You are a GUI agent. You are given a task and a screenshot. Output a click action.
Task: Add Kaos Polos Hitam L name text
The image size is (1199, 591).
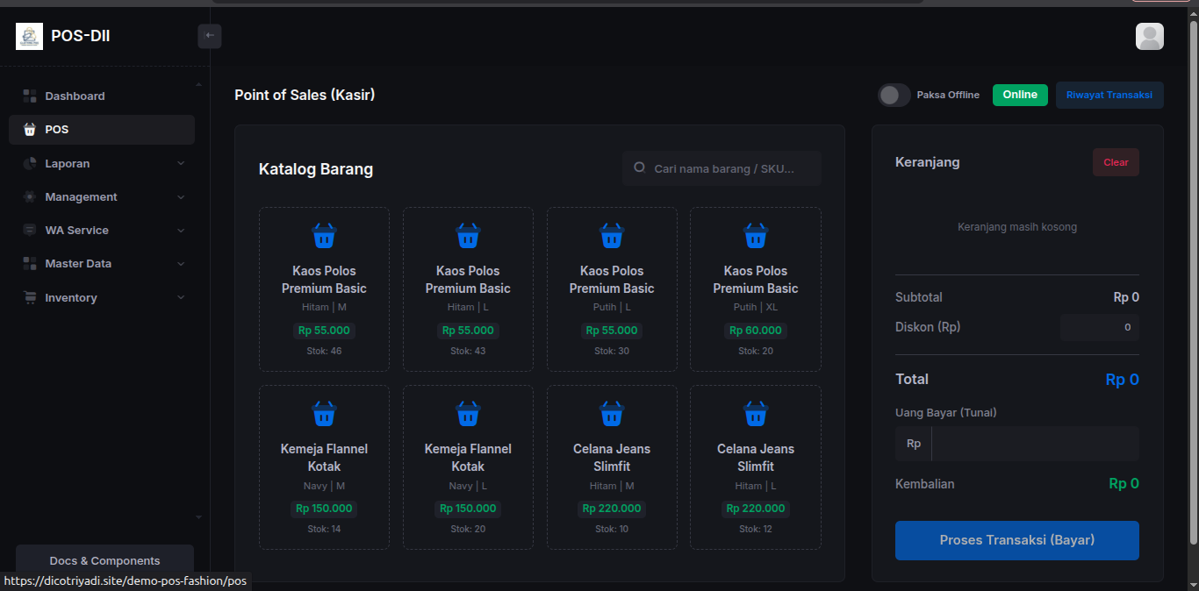pyautogui.click(x=468, y=280)
